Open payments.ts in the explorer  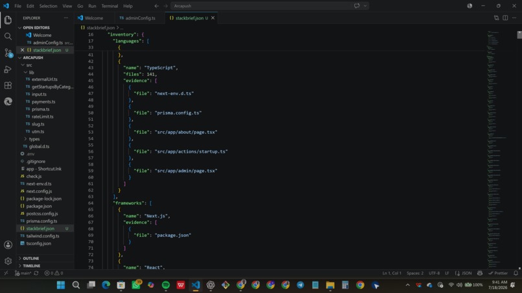coord(43,102)
